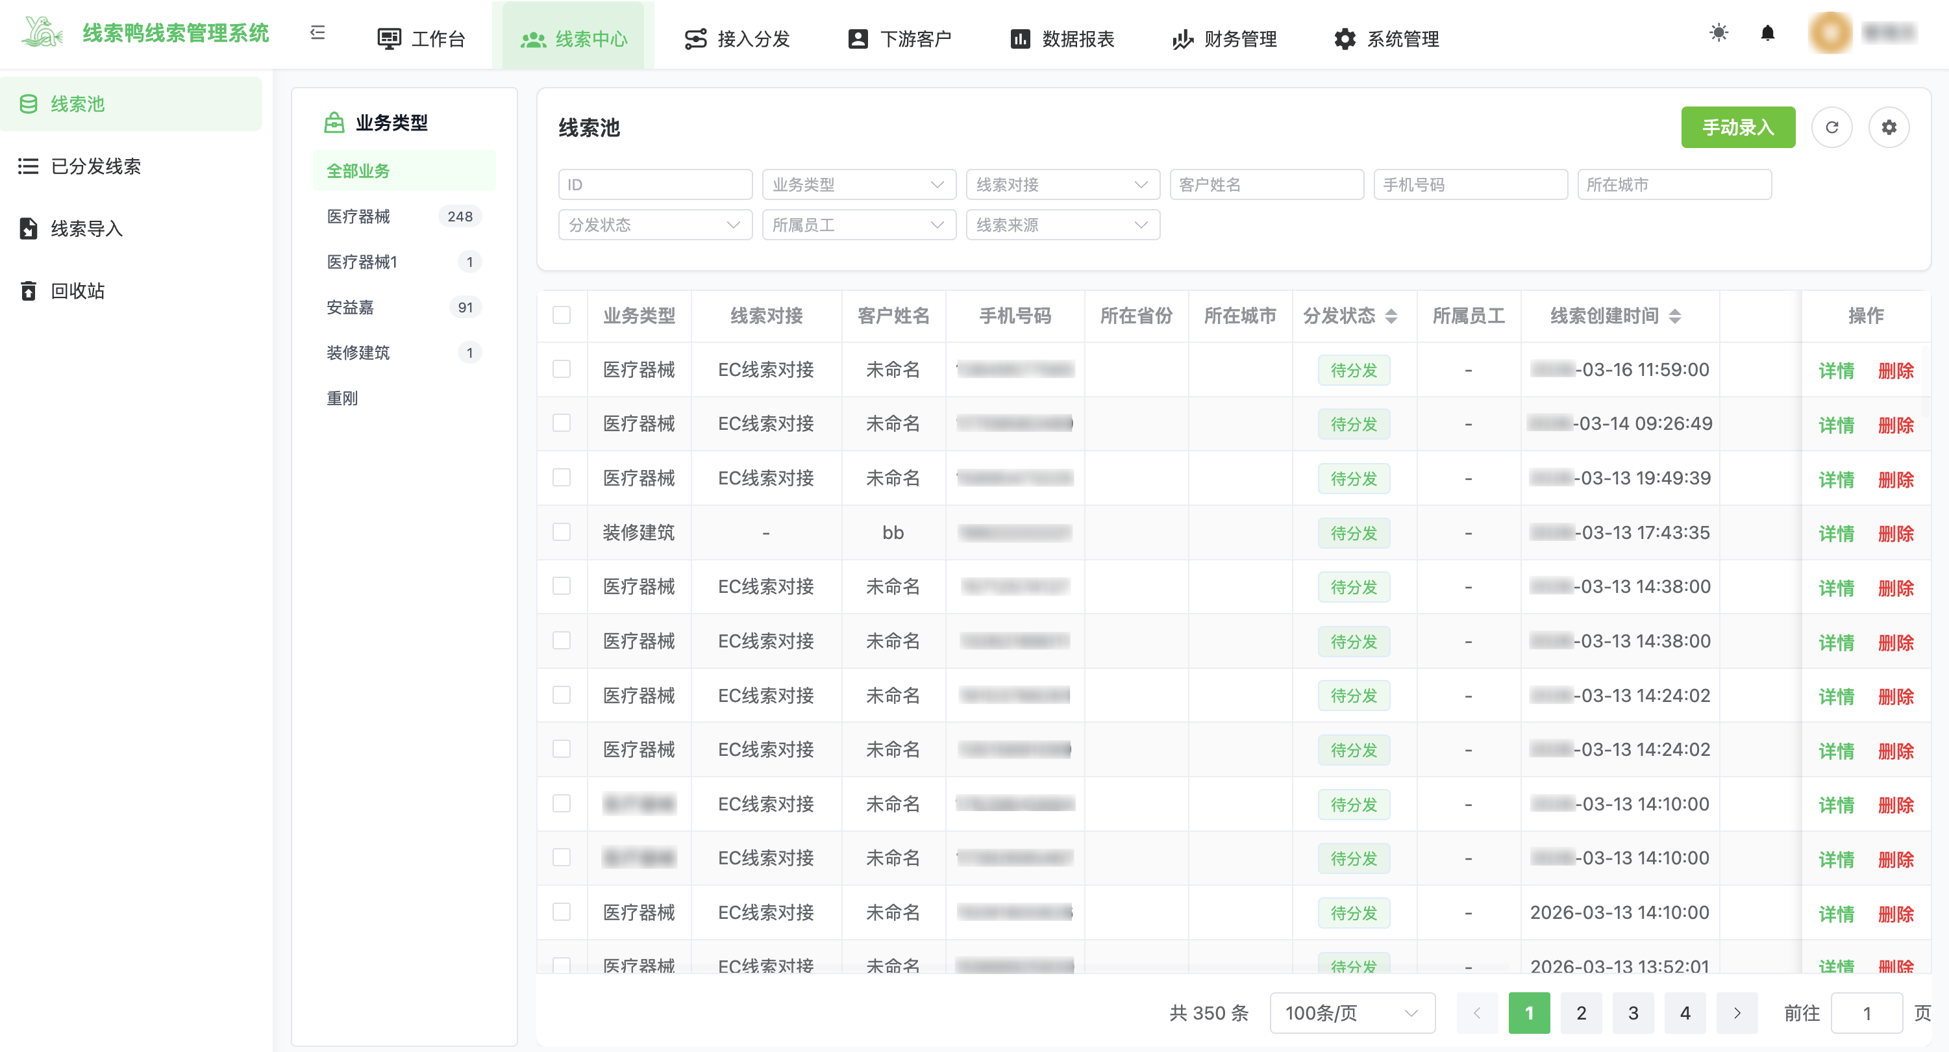Go to page 3 in pagination
Image resolution: width=1949 pixels, height=1052 pixels.
pyautogui.click(x=1633, y=1012)
